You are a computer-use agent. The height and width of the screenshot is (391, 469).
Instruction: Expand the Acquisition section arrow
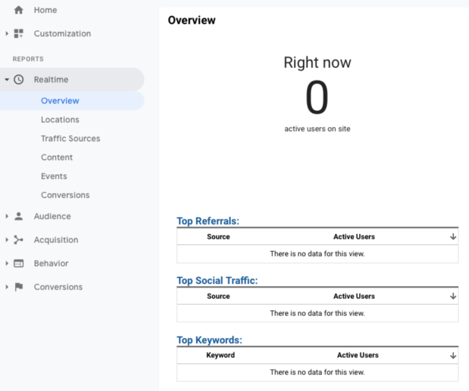pyautogui.click(x=7, y=240)
